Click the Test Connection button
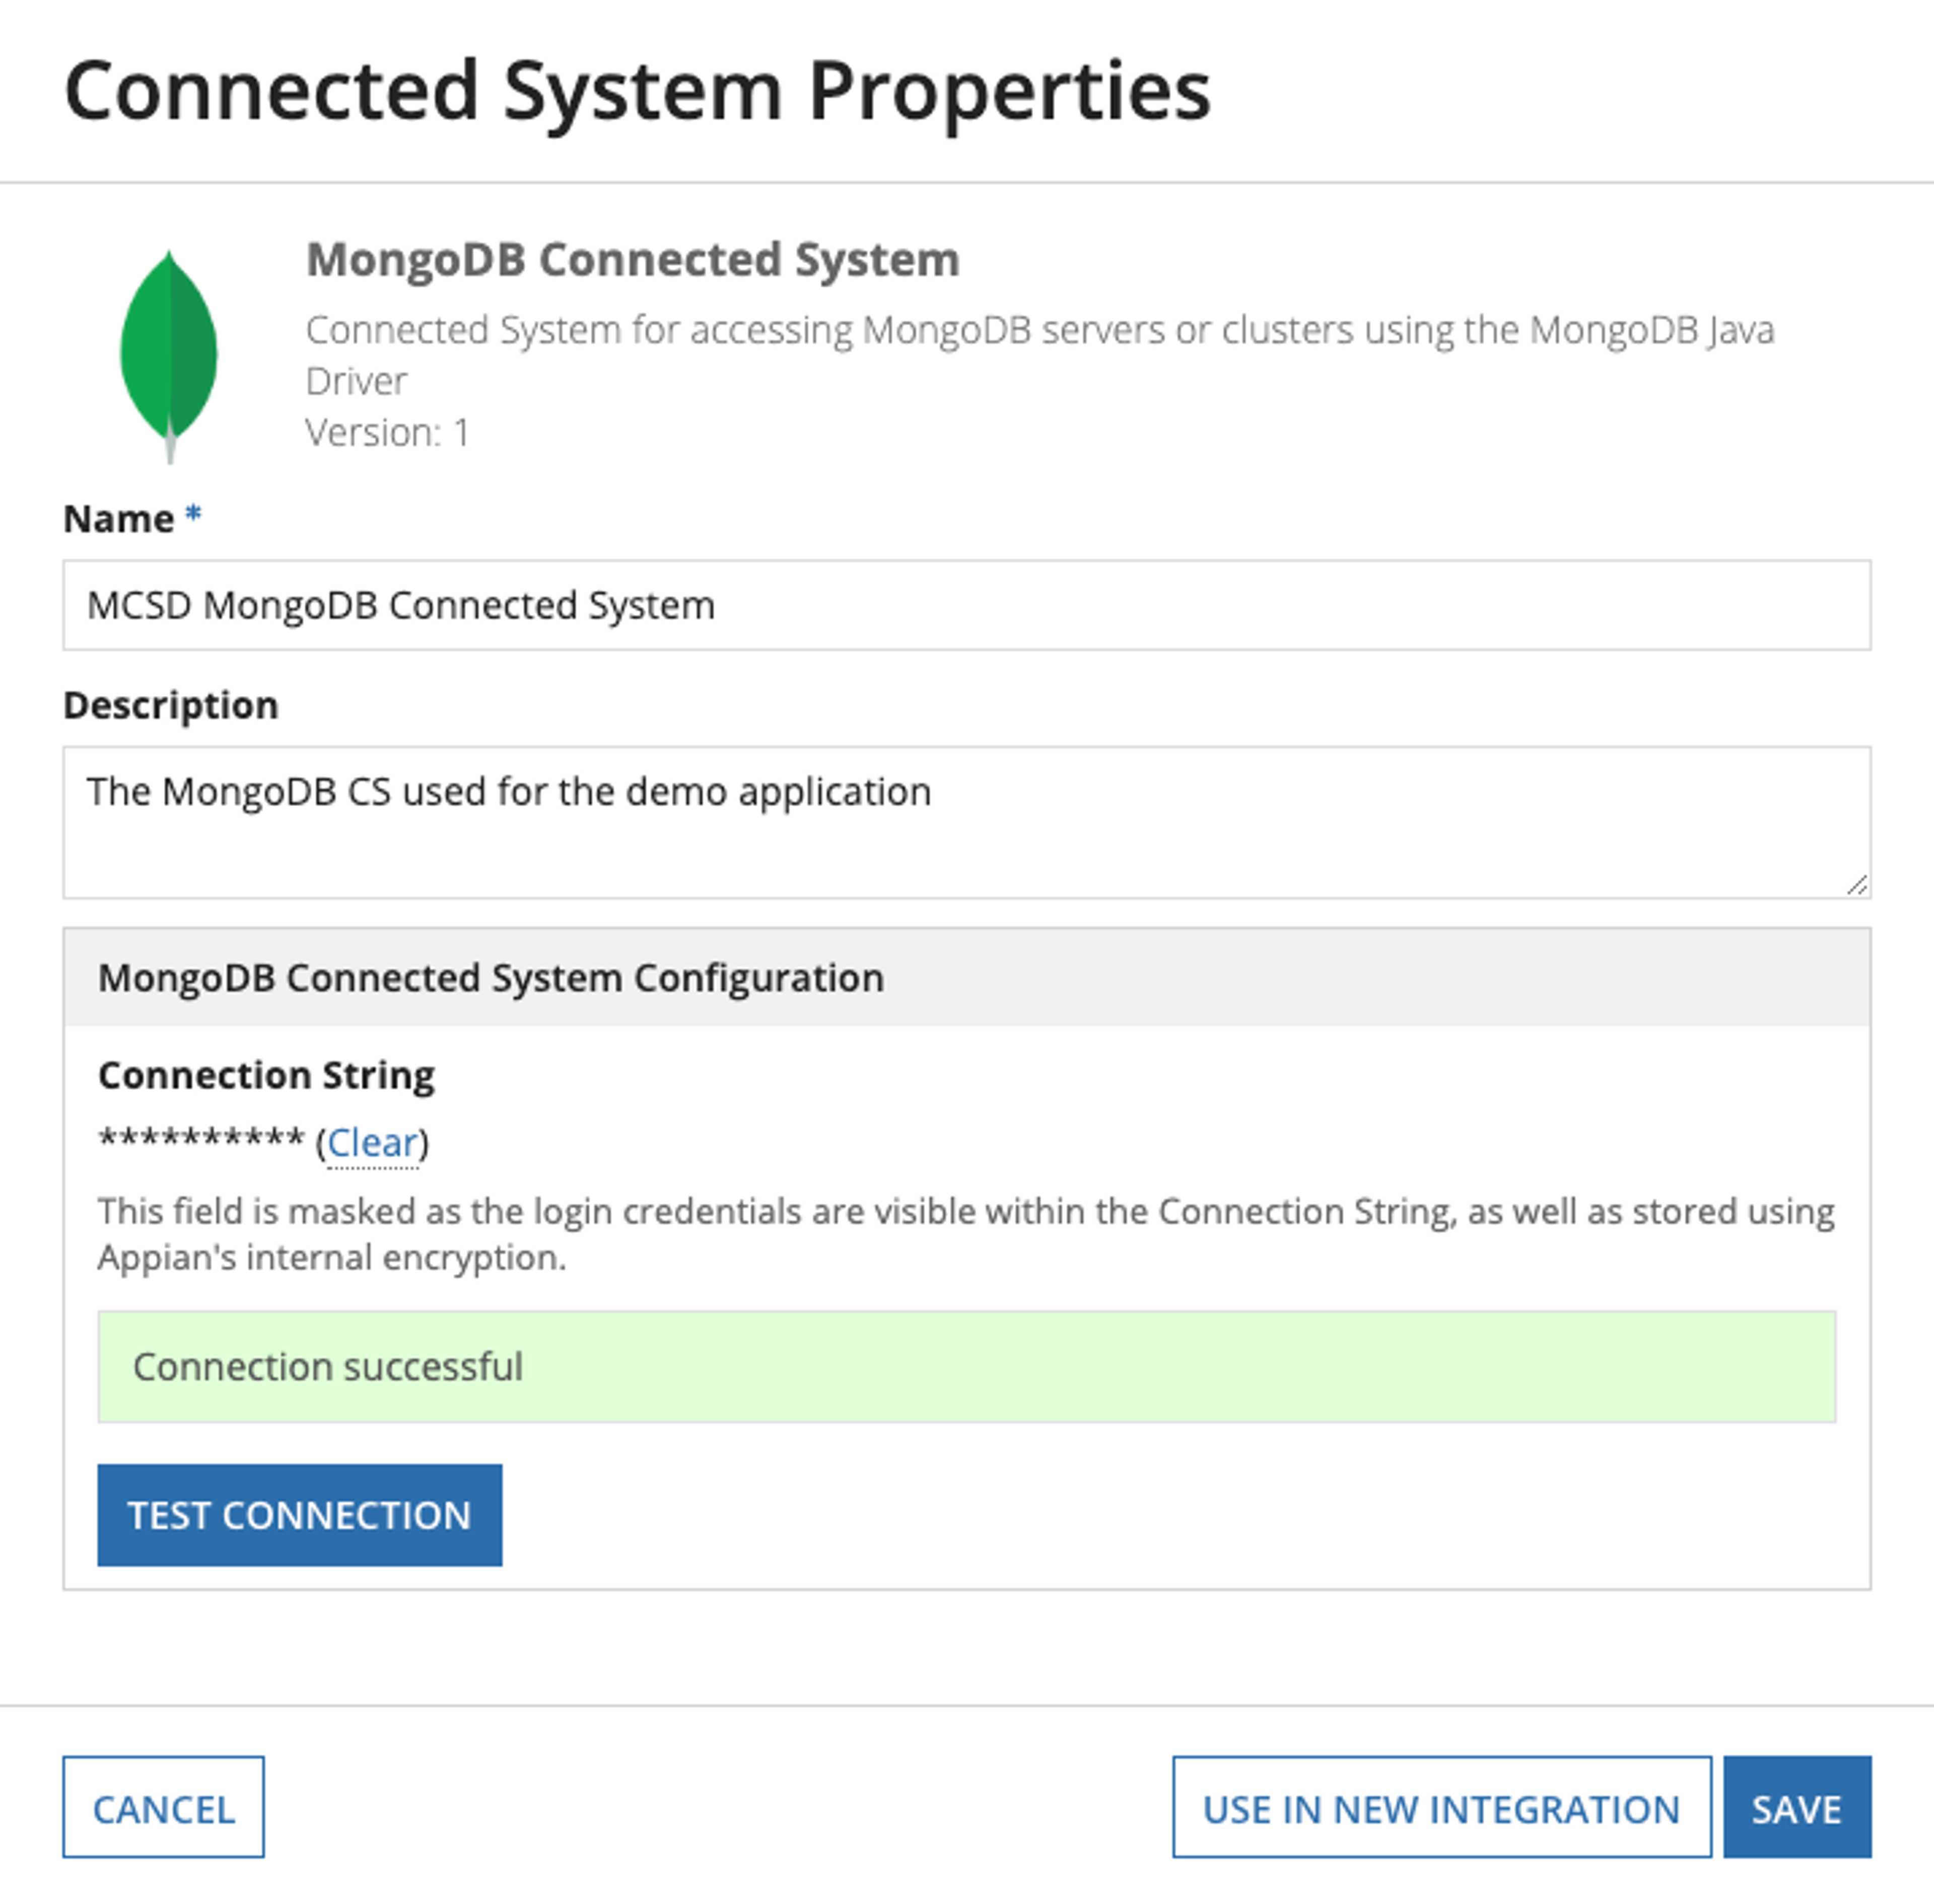Screen dimensions: 1934x1904 click(300, 1515)
